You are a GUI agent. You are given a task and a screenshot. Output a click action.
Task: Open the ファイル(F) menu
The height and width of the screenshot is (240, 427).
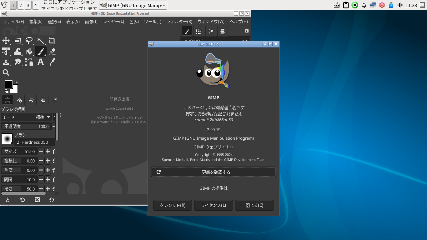tap(13, 22)
